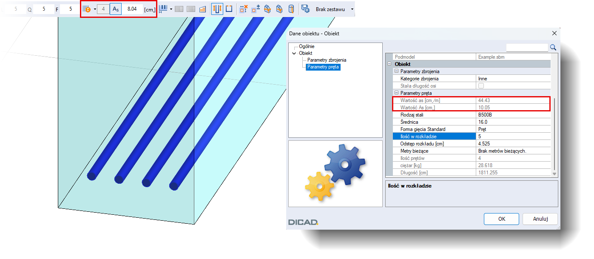The image size is (594, 259).
Task: Click the orange rebar count icon
Action: point(87,9)
